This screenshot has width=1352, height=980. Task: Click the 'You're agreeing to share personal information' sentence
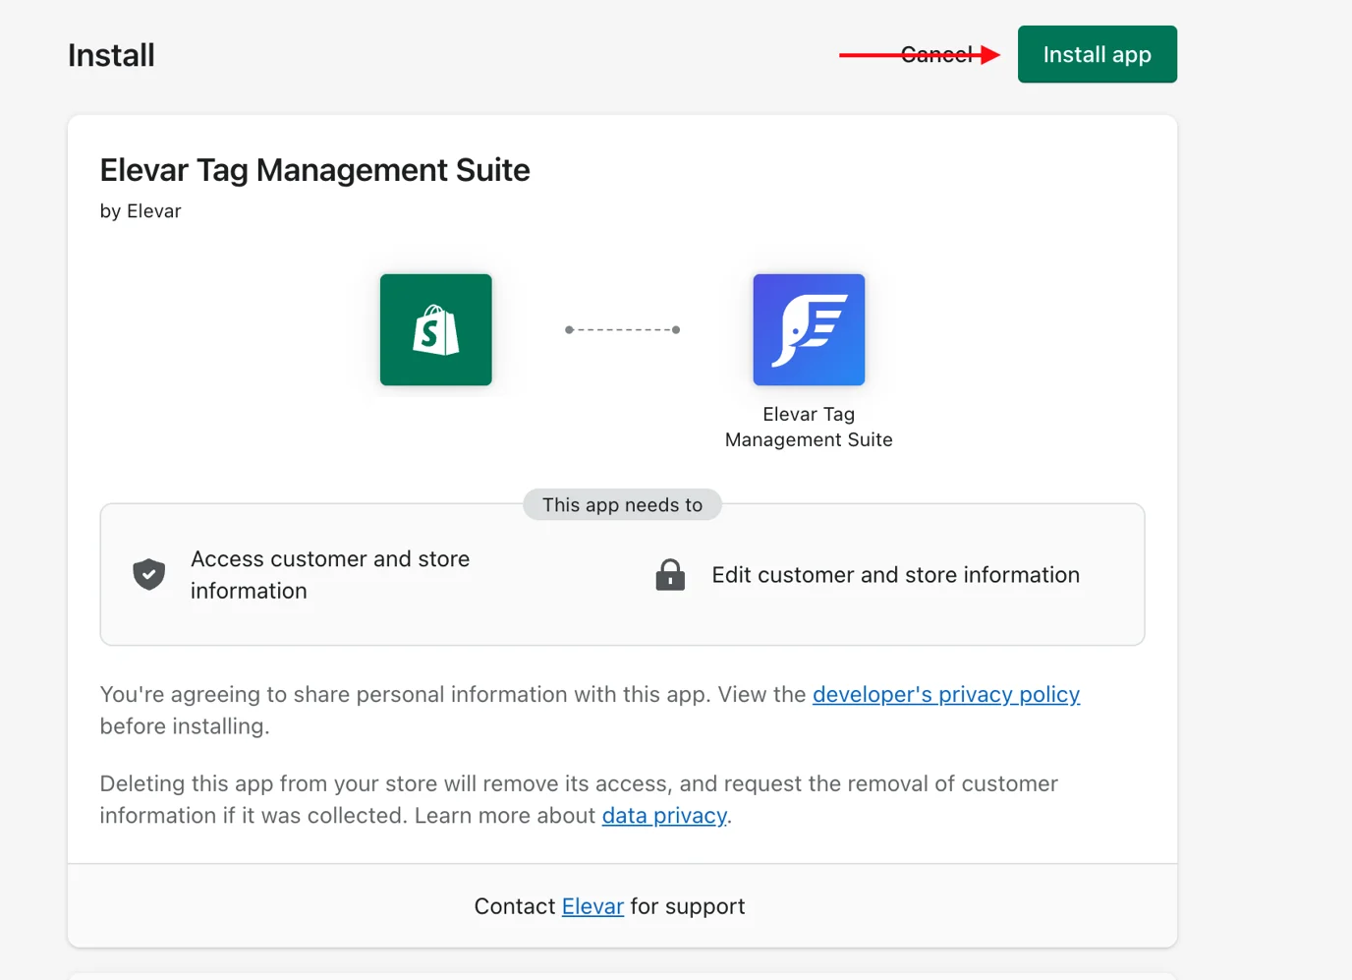coord(590,711)
